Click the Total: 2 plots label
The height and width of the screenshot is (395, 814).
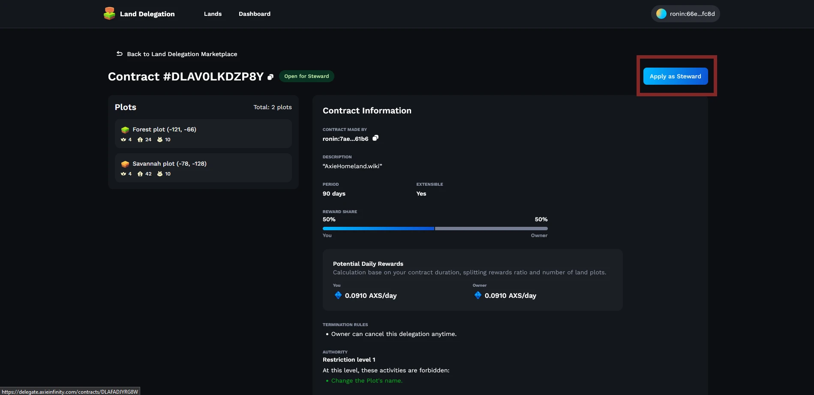[273, 107]
